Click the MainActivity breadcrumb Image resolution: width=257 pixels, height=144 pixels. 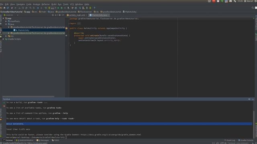point(129,12)
